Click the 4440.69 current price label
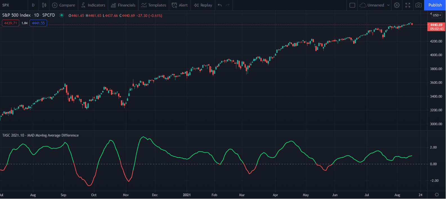Screen dimensions: 446x199 coord(436,25)
